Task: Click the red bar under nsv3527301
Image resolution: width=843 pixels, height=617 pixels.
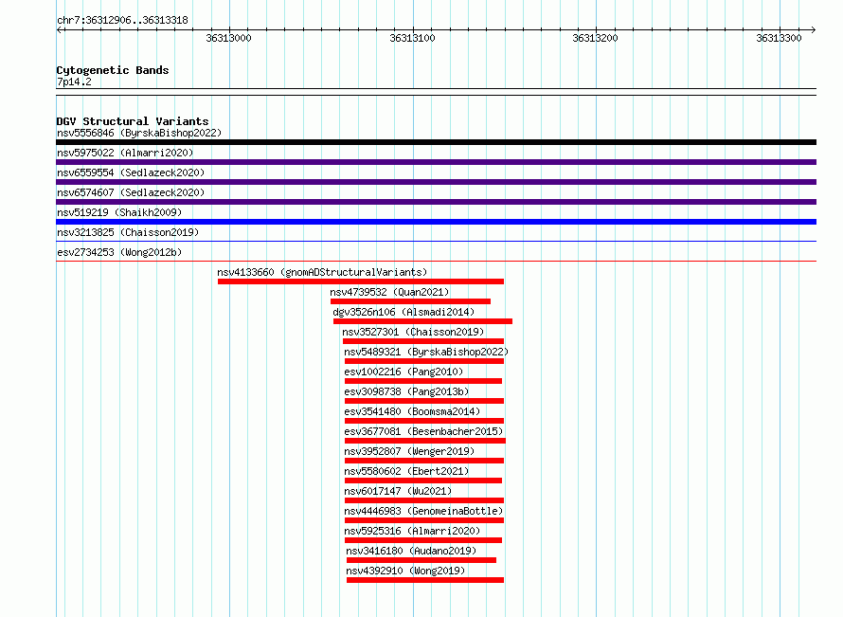Action: click(x=423, y=341)
